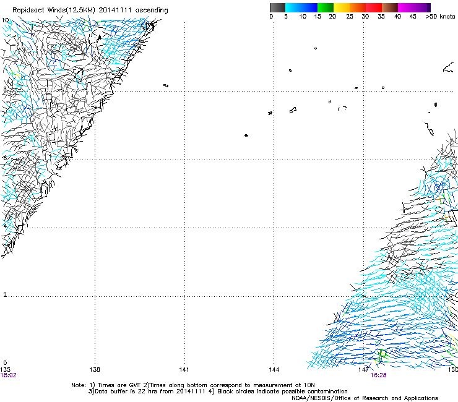The height and width of the screenshot is (402, 458).
Task: Click the 'Rapidscat Winds(12.5KM)' title text
Action: [53, 11]
